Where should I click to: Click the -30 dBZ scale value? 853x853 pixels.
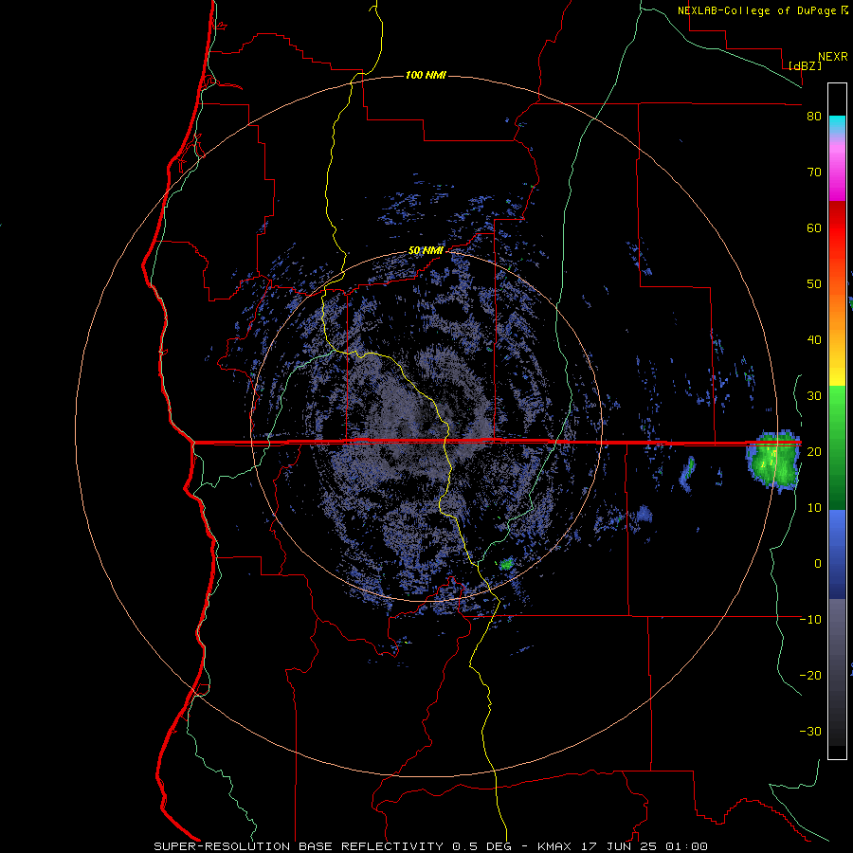coord(810,731)
